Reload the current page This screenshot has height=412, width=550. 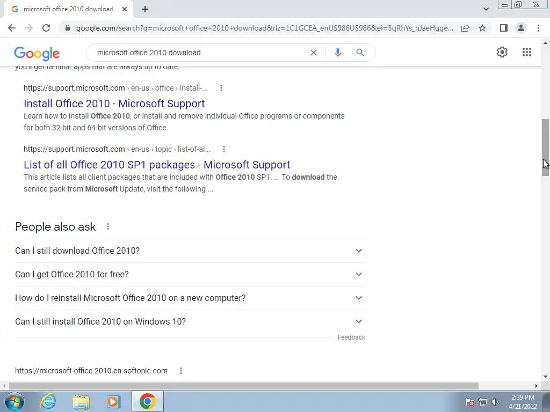pos(46,28)
